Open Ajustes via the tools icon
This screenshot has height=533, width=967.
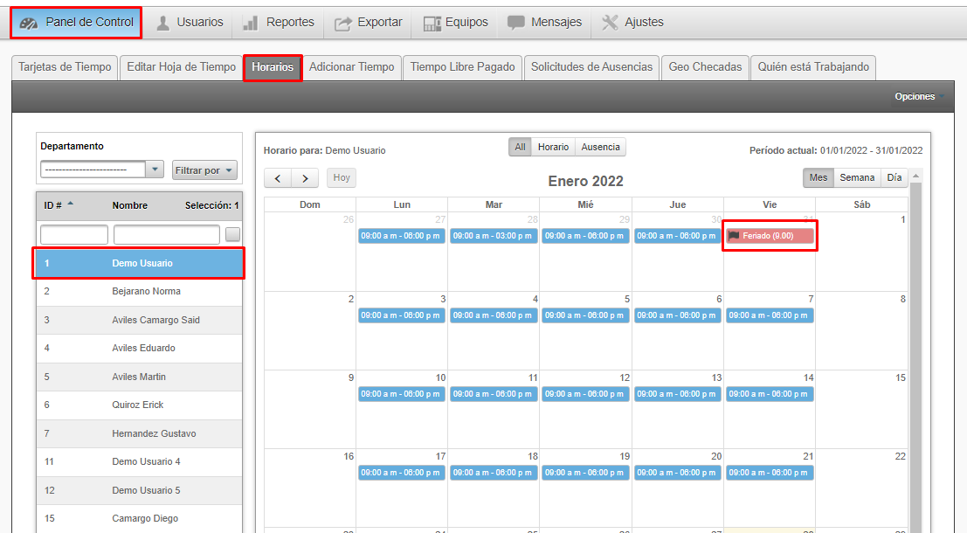[x=610, y=23]
